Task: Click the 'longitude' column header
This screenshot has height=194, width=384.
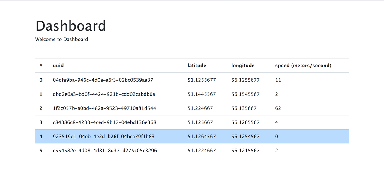Action: click(243, 66)
